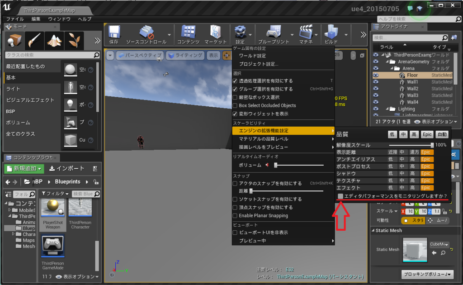Select the Foliage mode leaf icon
This screenshot has width=463, height=285.
(74, 40)
